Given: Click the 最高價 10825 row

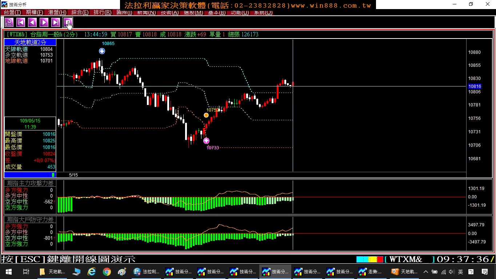Looking at the screenshot, I should pyautogui.click(x=30, y=141).
